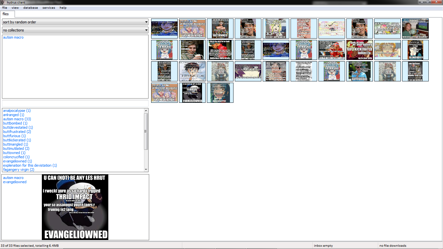Screen dimensions: 443x249
Task: Select the WORLD BUTTHURT CHAMPION thumbnail
Action: tap(332, 50)
